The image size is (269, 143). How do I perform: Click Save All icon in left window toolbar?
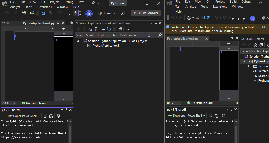[x=43, y=13]
